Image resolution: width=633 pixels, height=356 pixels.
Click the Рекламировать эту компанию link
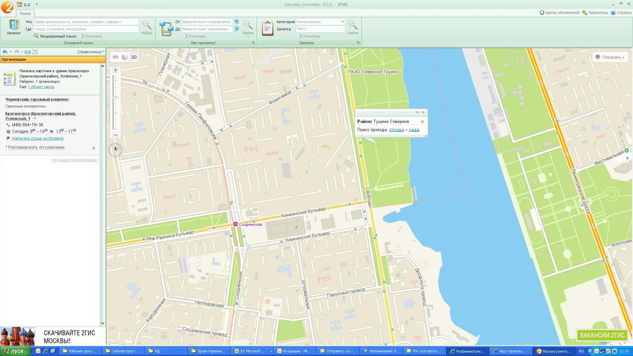tap(36, 148)
